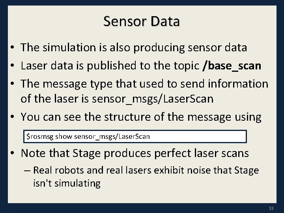Click the 'Sensor Data' slide title

point(142,21)
